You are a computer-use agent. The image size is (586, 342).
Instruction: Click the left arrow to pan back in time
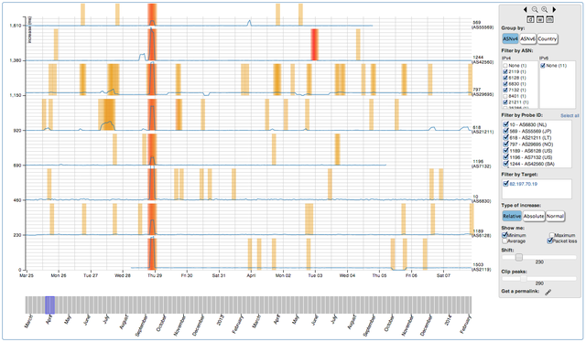[526, 9]
